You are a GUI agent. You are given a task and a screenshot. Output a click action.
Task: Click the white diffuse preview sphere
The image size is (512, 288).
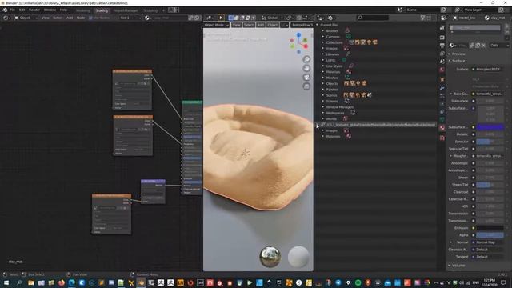298,257
